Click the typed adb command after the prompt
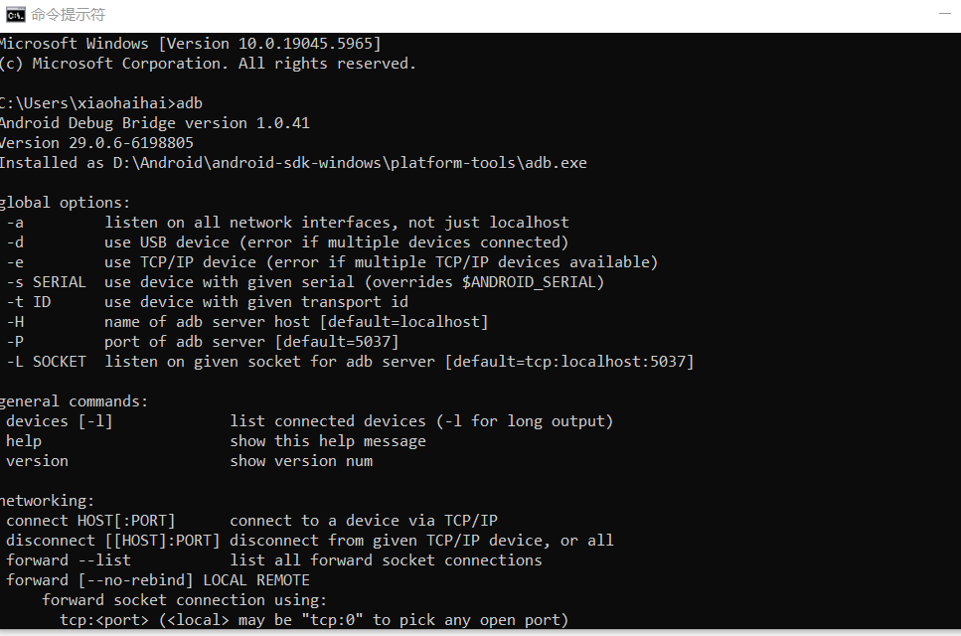The height and width of the screenshot is (636, 961). [x=190, y=103]
